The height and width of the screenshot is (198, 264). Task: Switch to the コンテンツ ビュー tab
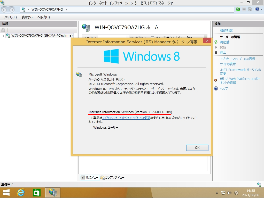pyautogui.click(x=113, y=177)
